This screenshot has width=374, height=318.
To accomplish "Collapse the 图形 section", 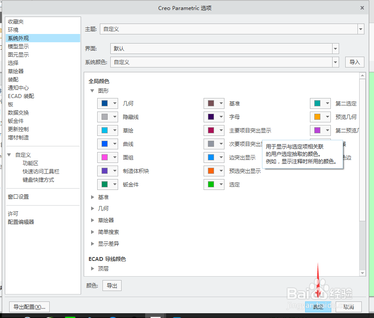I will (92, 91).
